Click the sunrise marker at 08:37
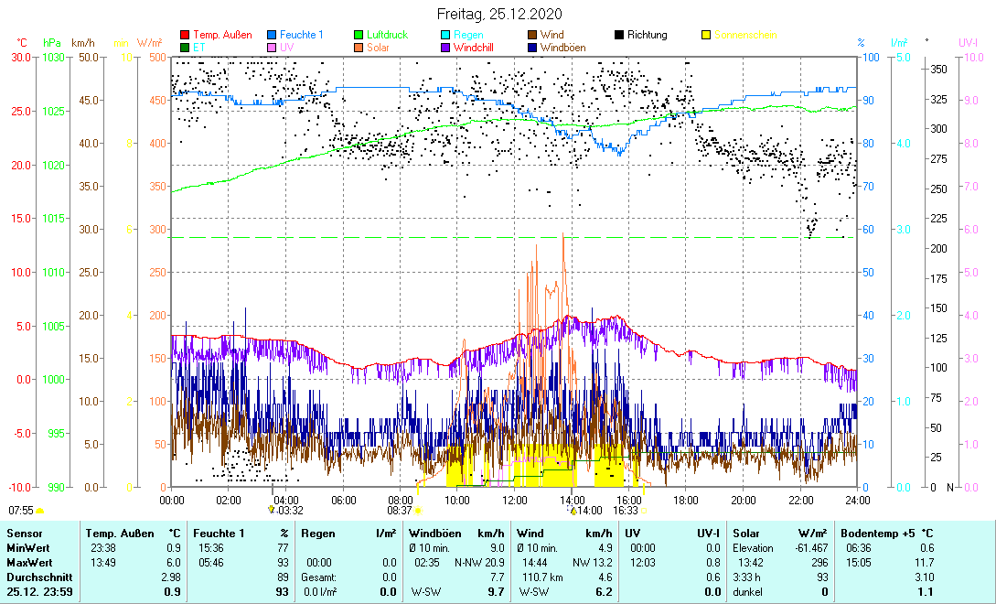The height and width of the screenshot is (604, 996). click(x=418, y=511)
